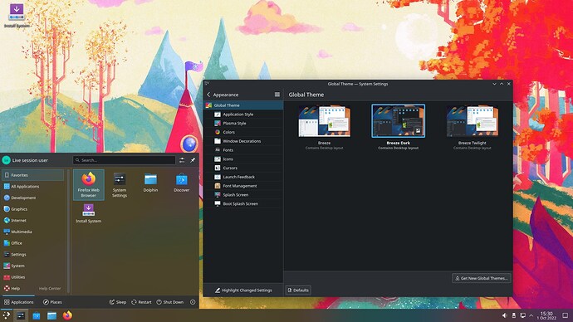Viewport: 573px width, 322px height.
Task: Open Window Decorations settings
Action: pyautogui.click(x=243, y=141)
